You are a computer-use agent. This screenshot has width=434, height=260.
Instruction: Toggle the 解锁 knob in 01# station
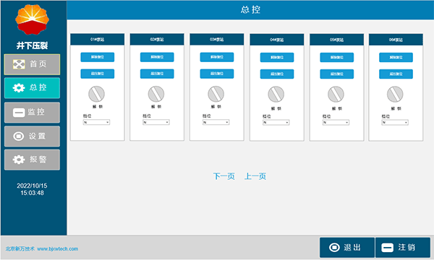tap(96, 94)
